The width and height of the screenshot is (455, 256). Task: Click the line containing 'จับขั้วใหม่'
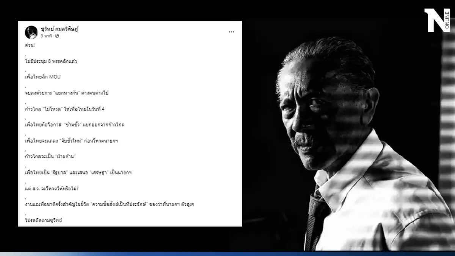(x=72, y=141)
